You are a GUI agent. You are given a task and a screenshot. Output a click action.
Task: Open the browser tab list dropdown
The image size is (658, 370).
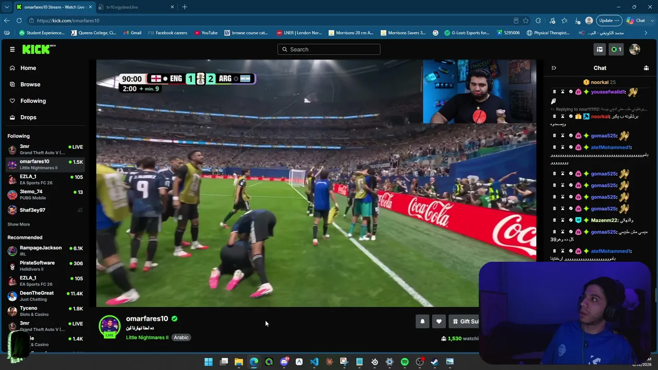7,7
